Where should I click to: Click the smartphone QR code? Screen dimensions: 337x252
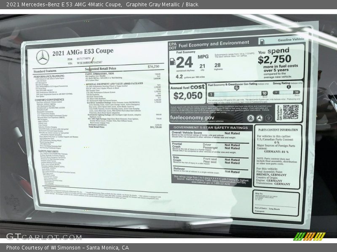coord(290,112)
